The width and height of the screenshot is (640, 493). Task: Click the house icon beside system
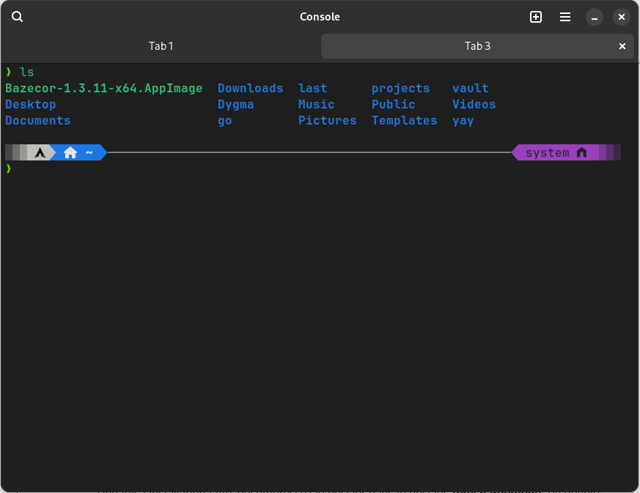click(581, 152)
